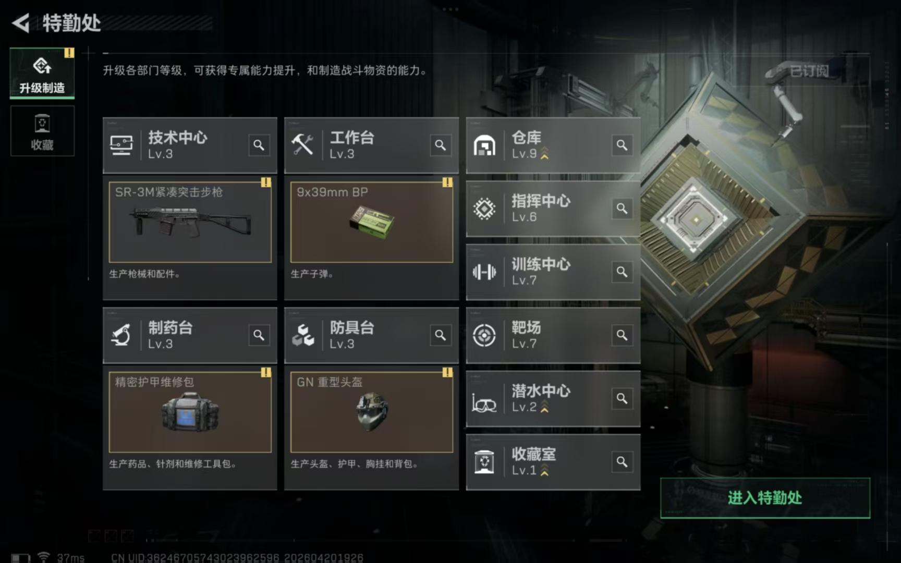This screenshot has width=901, height=563.
Task: Switch to the 升级制造 tab
Action: [x=42, y=73]
